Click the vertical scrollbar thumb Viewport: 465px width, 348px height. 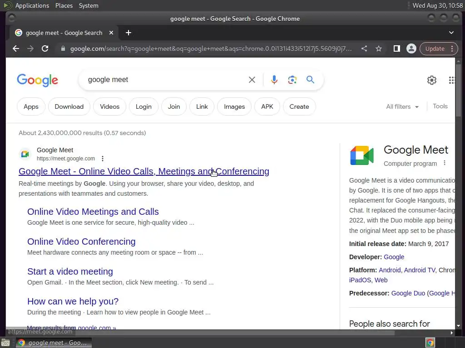(459, 90)
